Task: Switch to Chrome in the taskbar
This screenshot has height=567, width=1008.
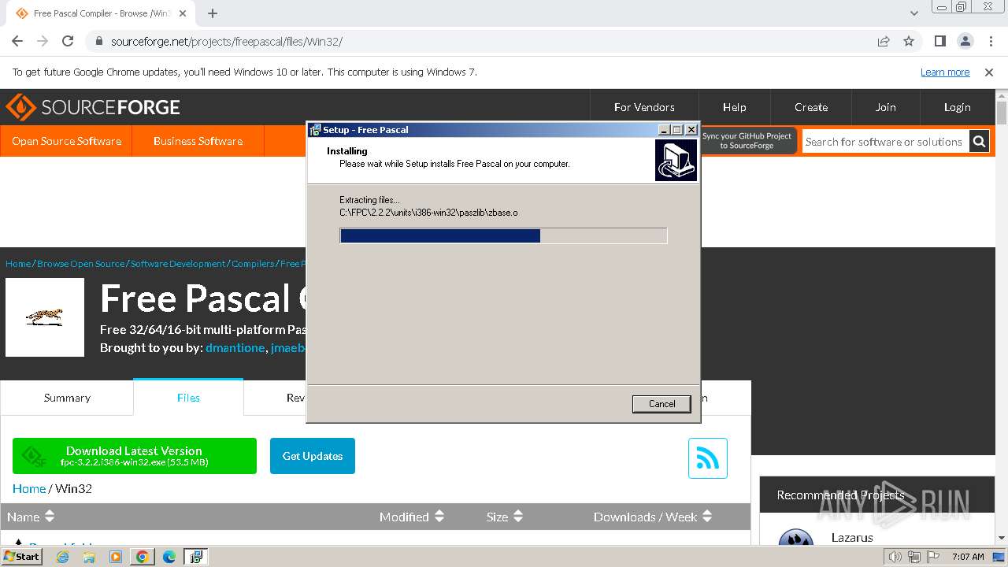Action: 143,557
